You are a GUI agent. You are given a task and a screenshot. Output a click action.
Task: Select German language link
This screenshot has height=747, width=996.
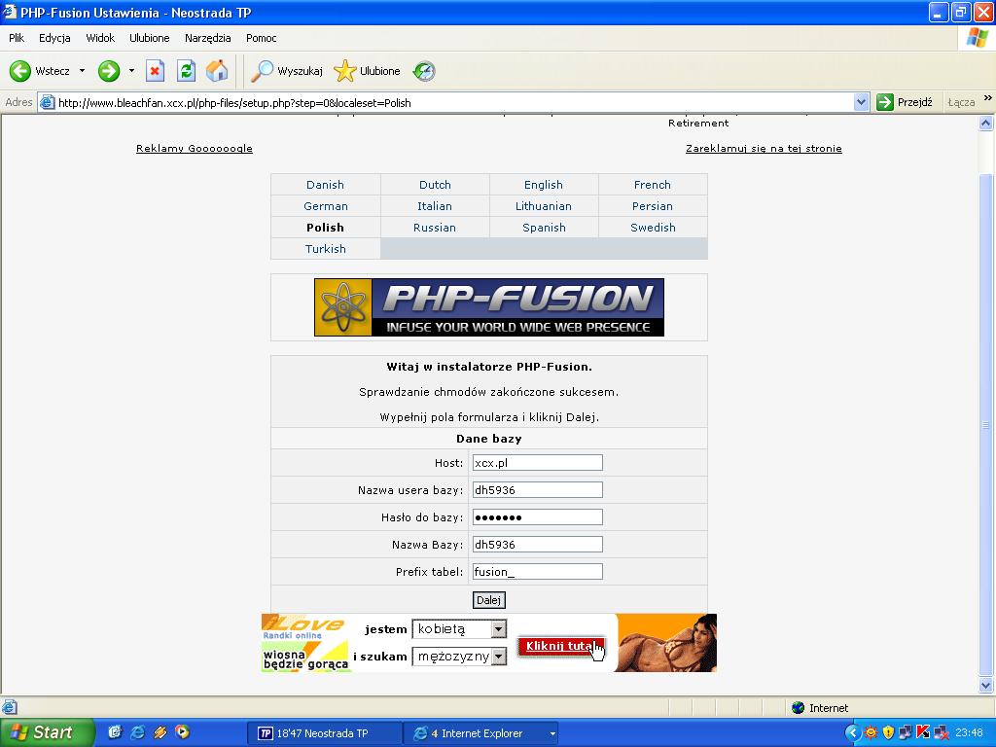pos(325,206)
